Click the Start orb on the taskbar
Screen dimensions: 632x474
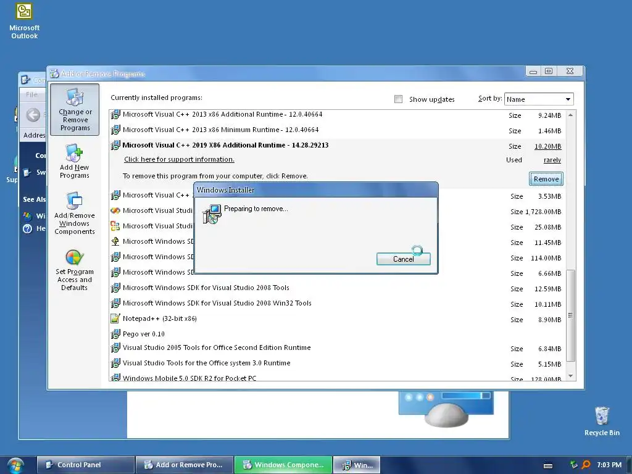(x=15, y=465)
